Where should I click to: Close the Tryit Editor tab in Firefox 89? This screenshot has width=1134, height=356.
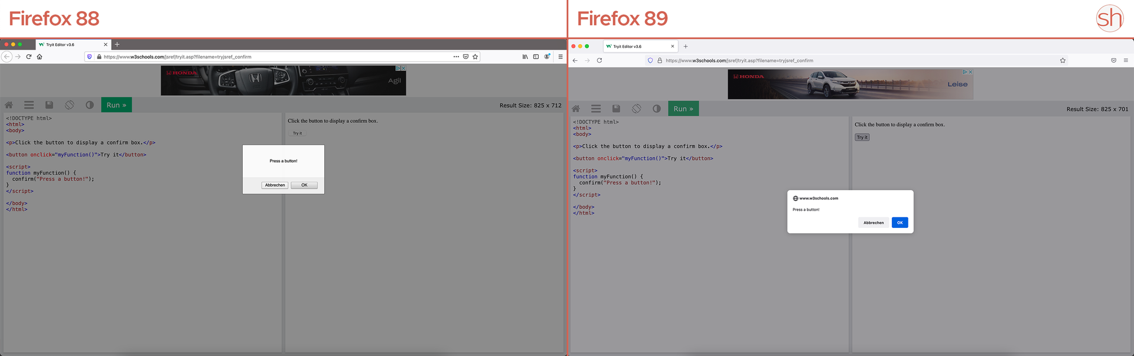click(x=672, y=46)
